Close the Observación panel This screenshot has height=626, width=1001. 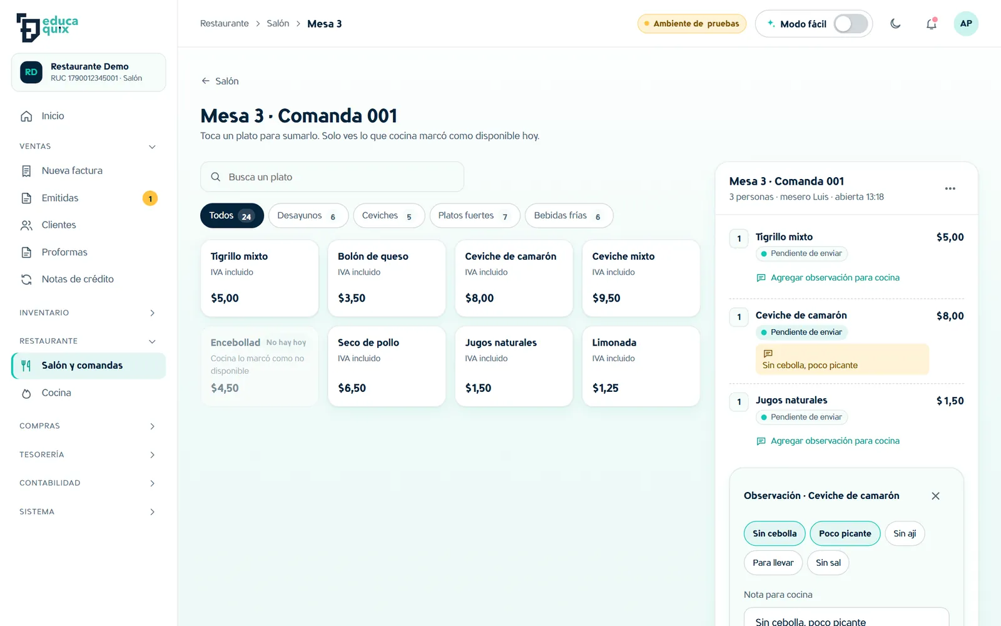[x=935, y=496]
